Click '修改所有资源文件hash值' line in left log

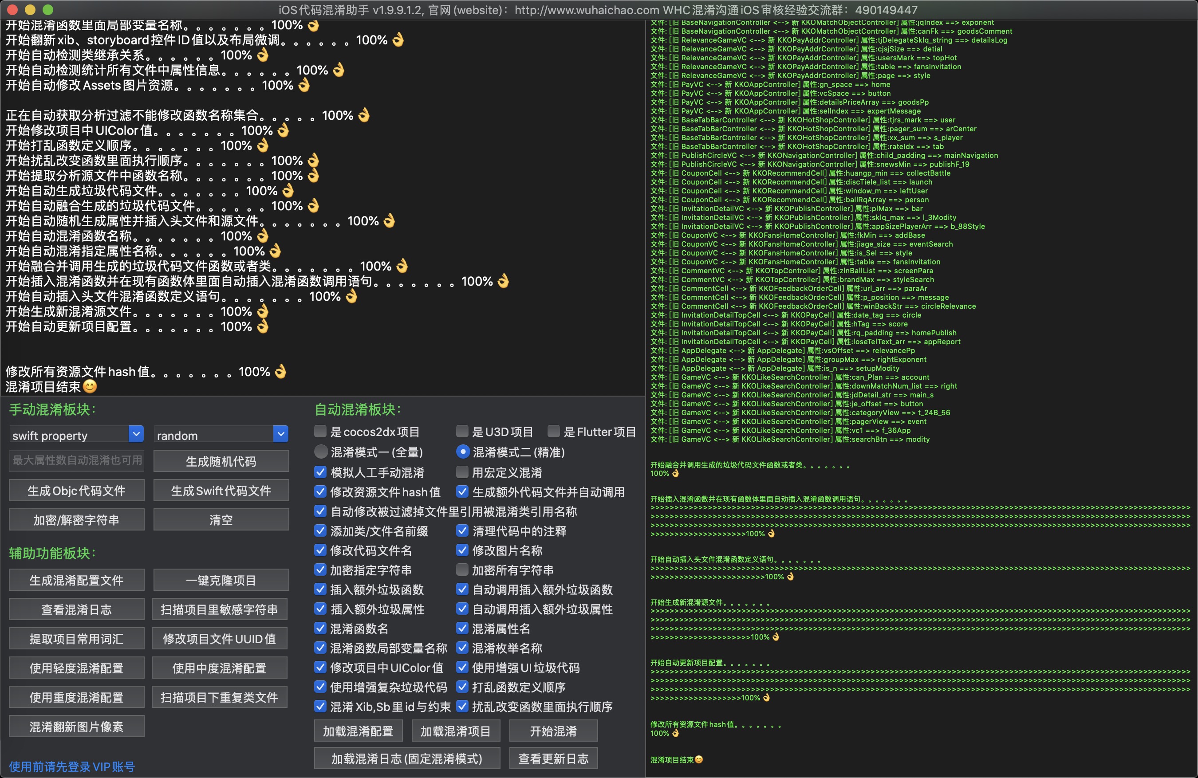[x=146, y=371]
